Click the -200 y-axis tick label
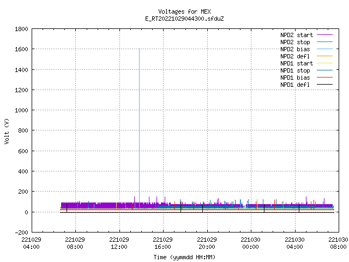 (21, 233)
